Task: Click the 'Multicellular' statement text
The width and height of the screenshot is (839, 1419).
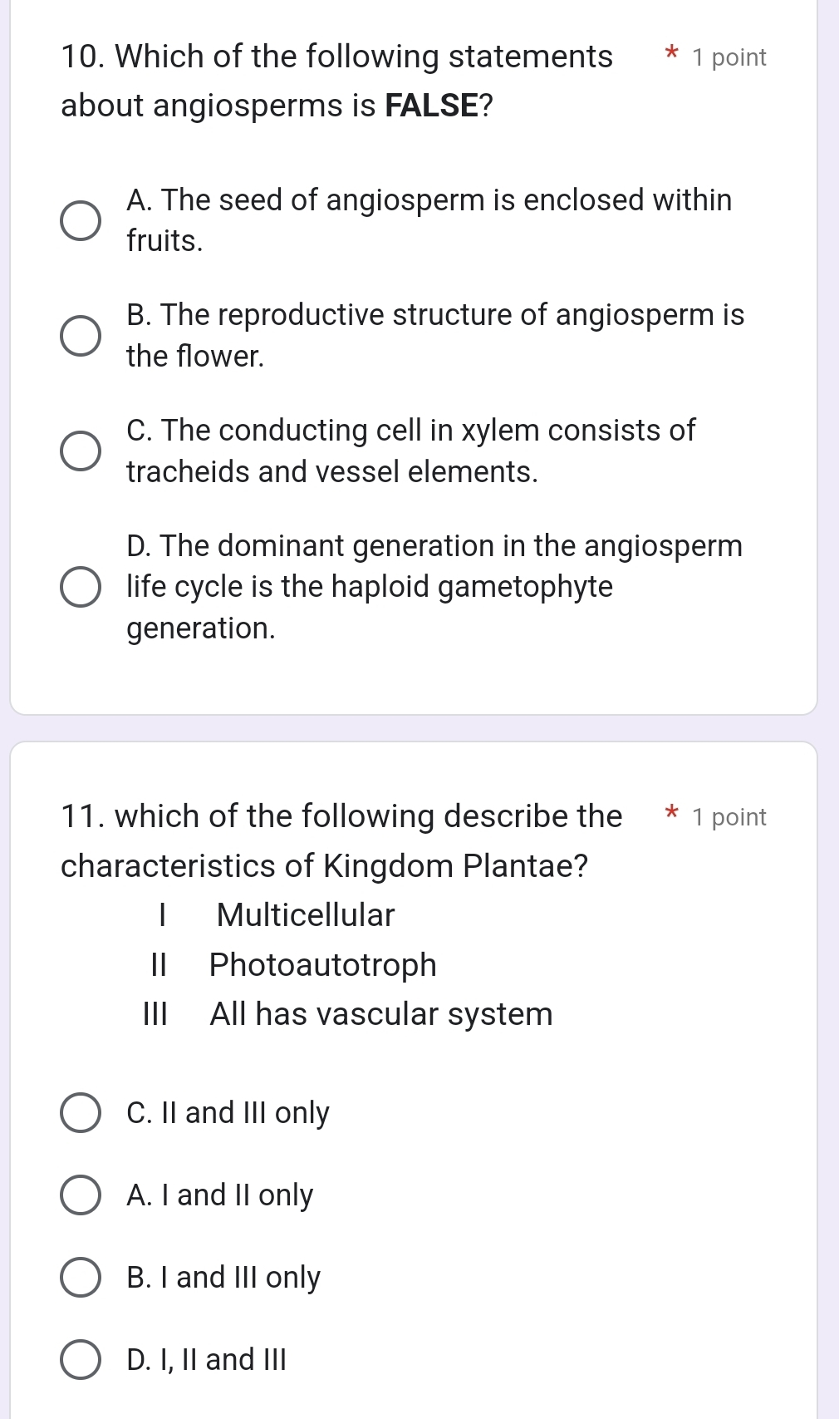Action: pyautogui.click(x=305, y=915)
